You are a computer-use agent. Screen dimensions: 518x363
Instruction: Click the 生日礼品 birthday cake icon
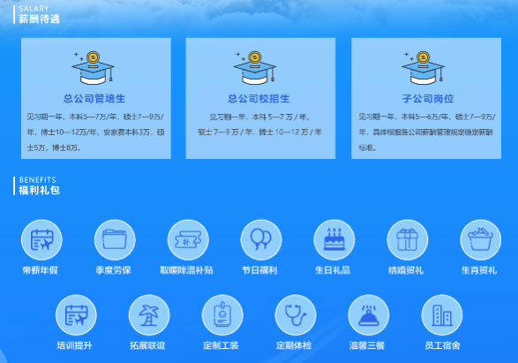pyautogui.click(x=334, y=240)
